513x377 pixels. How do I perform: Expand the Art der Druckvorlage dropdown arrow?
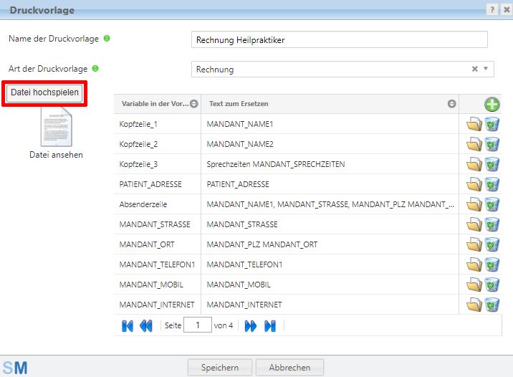click(486, 70)
